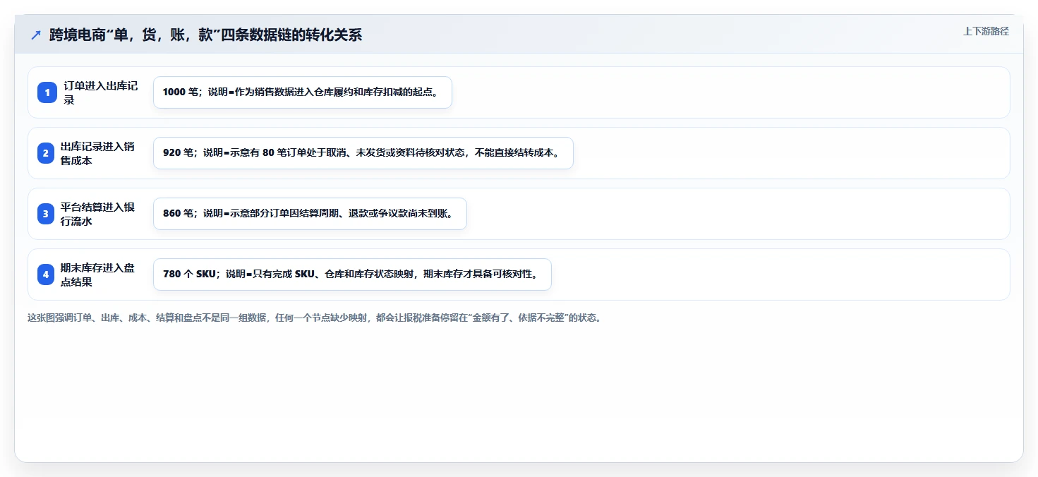This screenshot has width=1038, height=477.
Task: Click the footnote starting with 这张图强调订单
Action: pos(315,318)
